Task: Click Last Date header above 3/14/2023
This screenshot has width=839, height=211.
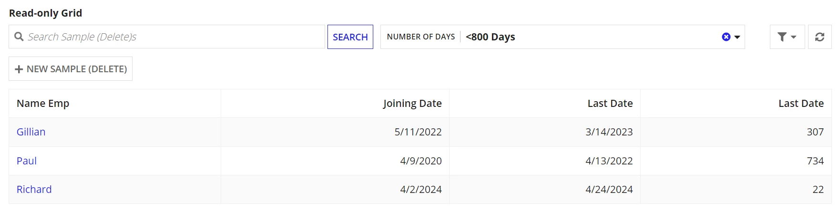Action: pos(610,104)
